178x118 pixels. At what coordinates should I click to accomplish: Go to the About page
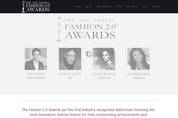coord(88,6)
